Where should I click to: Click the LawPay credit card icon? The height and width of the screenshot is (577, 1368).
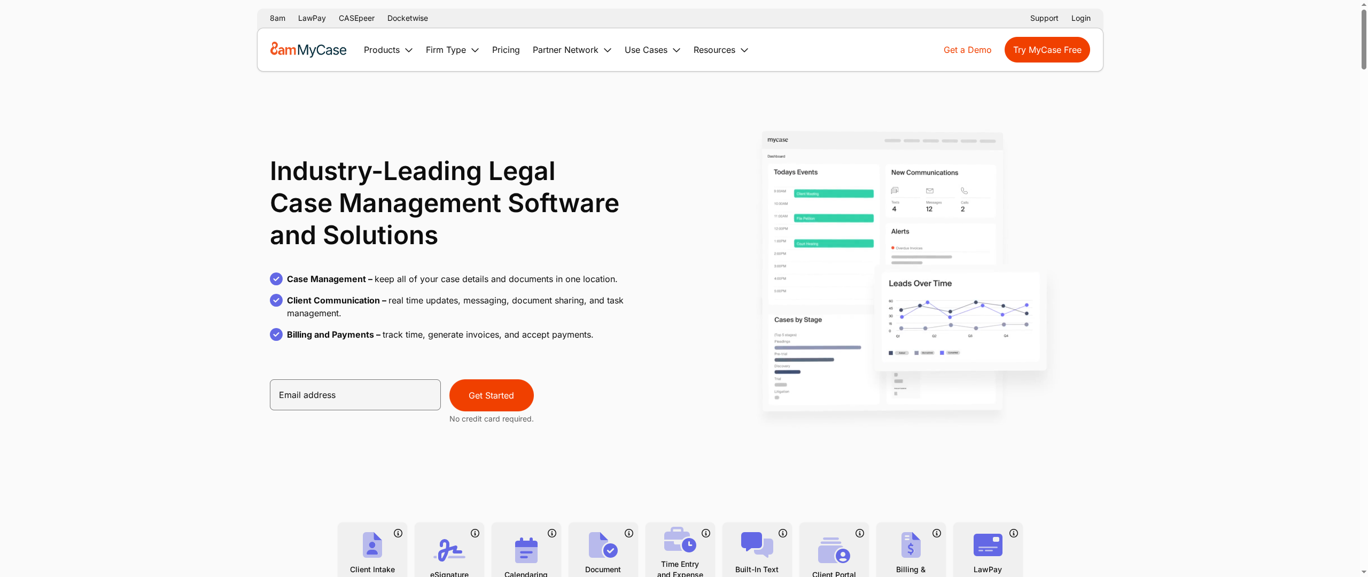click(988, 545)
